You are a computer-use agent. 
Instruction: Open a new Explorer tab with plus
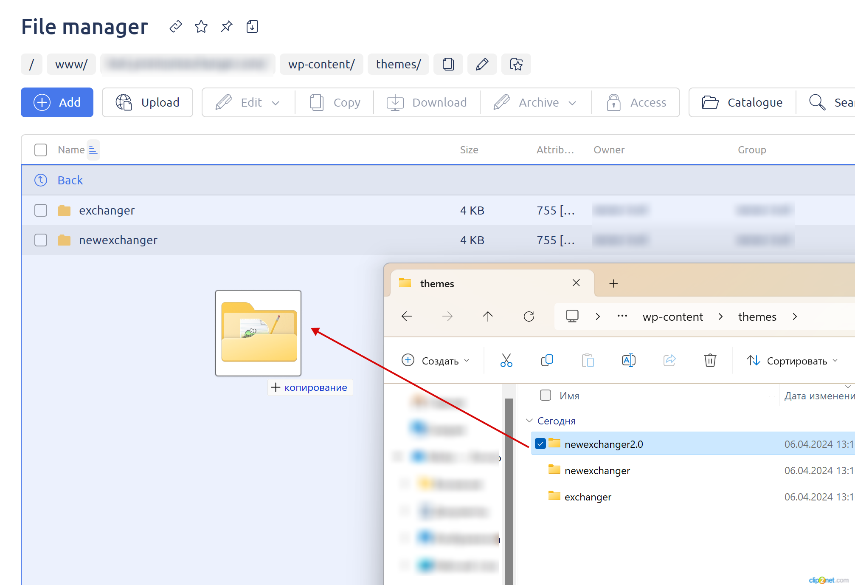coord(613,283)
